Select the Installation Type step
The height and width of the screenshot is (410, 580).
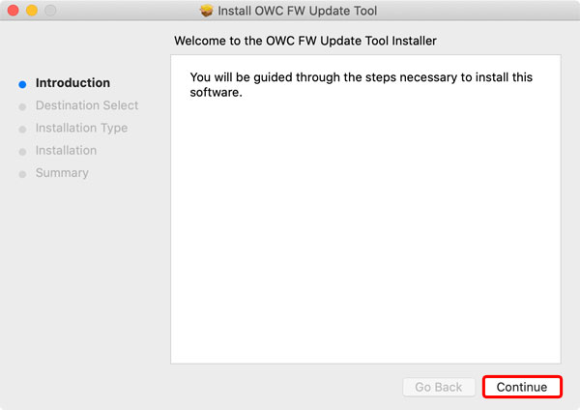coord(81,128)
